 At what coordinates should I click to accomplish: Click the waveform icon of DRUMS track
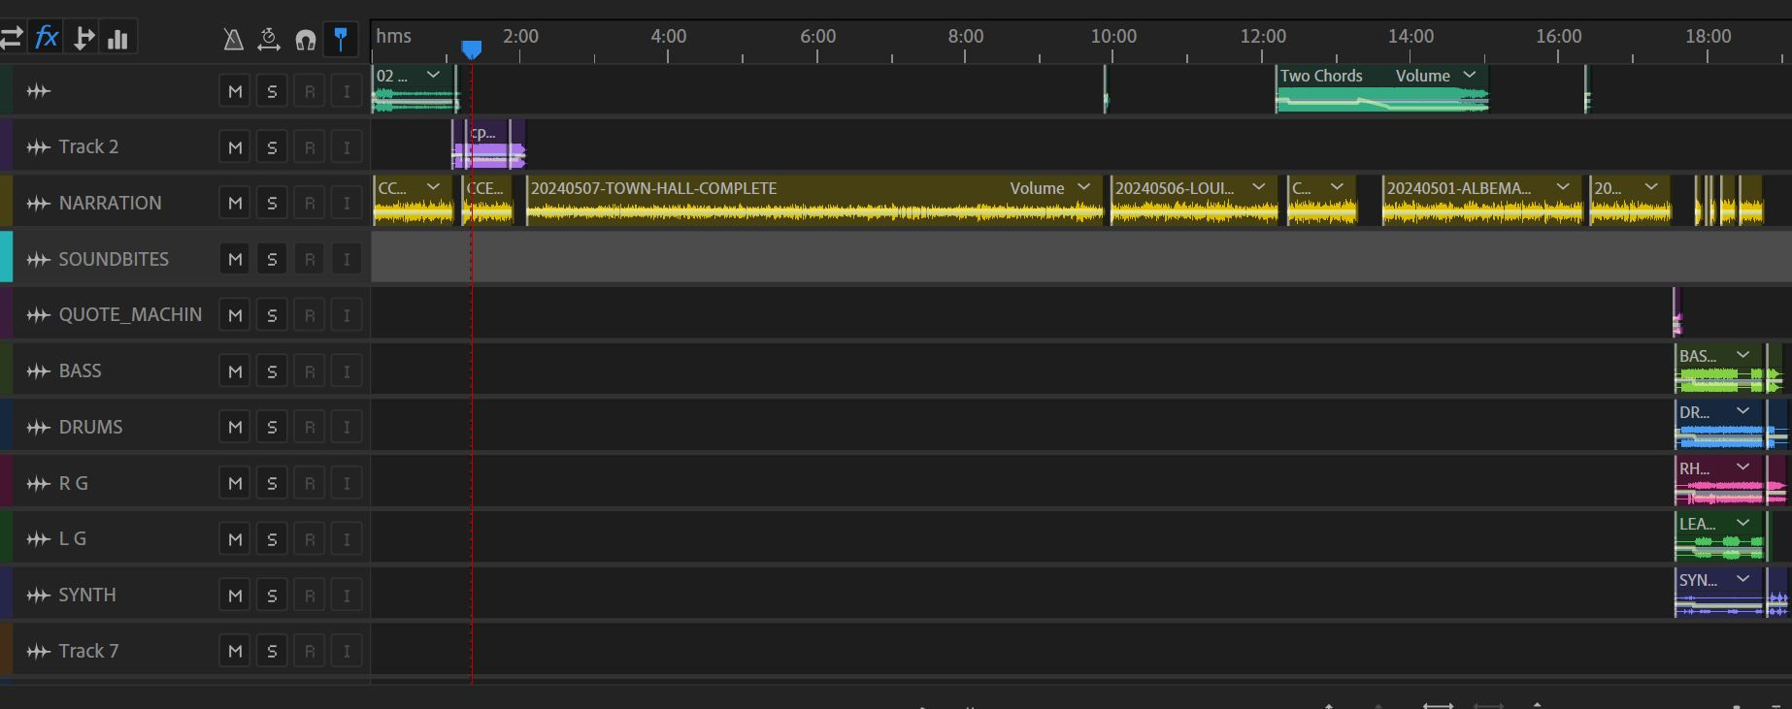(39, 428)
